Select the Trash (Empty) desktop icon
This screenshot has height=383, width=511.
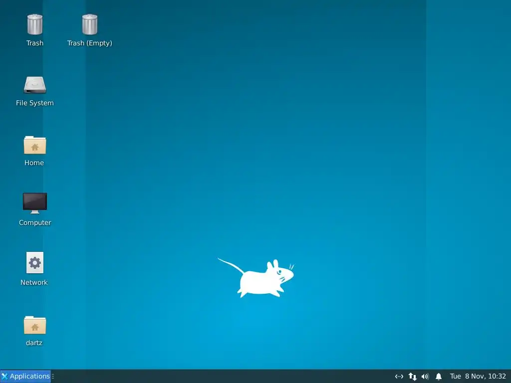pyautogui.click(x=90, y=25)
